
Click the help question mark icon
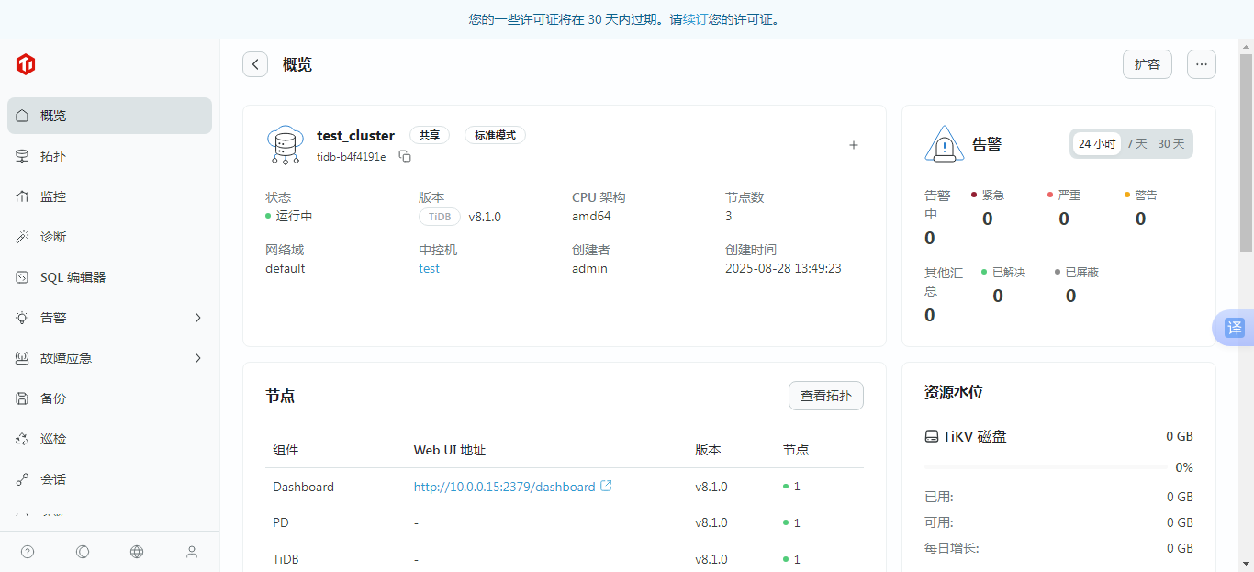[28, 552]
